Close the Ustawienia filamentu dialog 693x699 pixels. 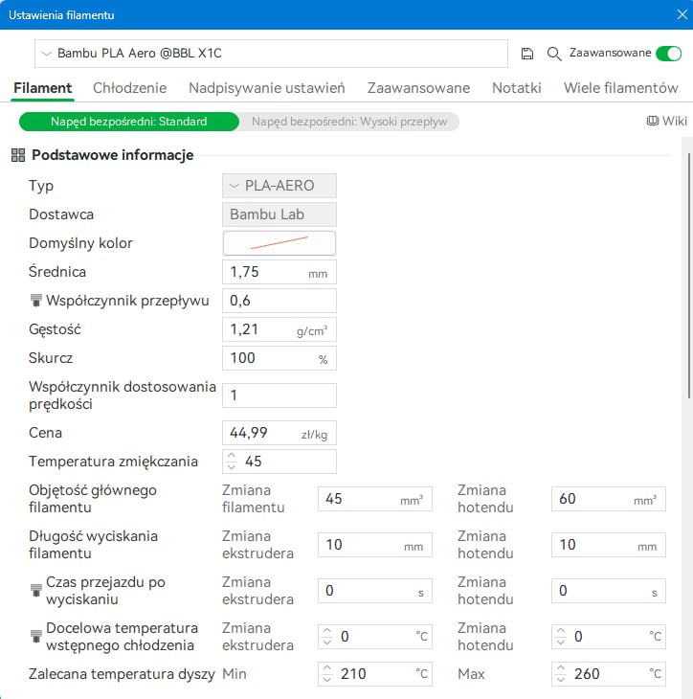coord(682,14)
